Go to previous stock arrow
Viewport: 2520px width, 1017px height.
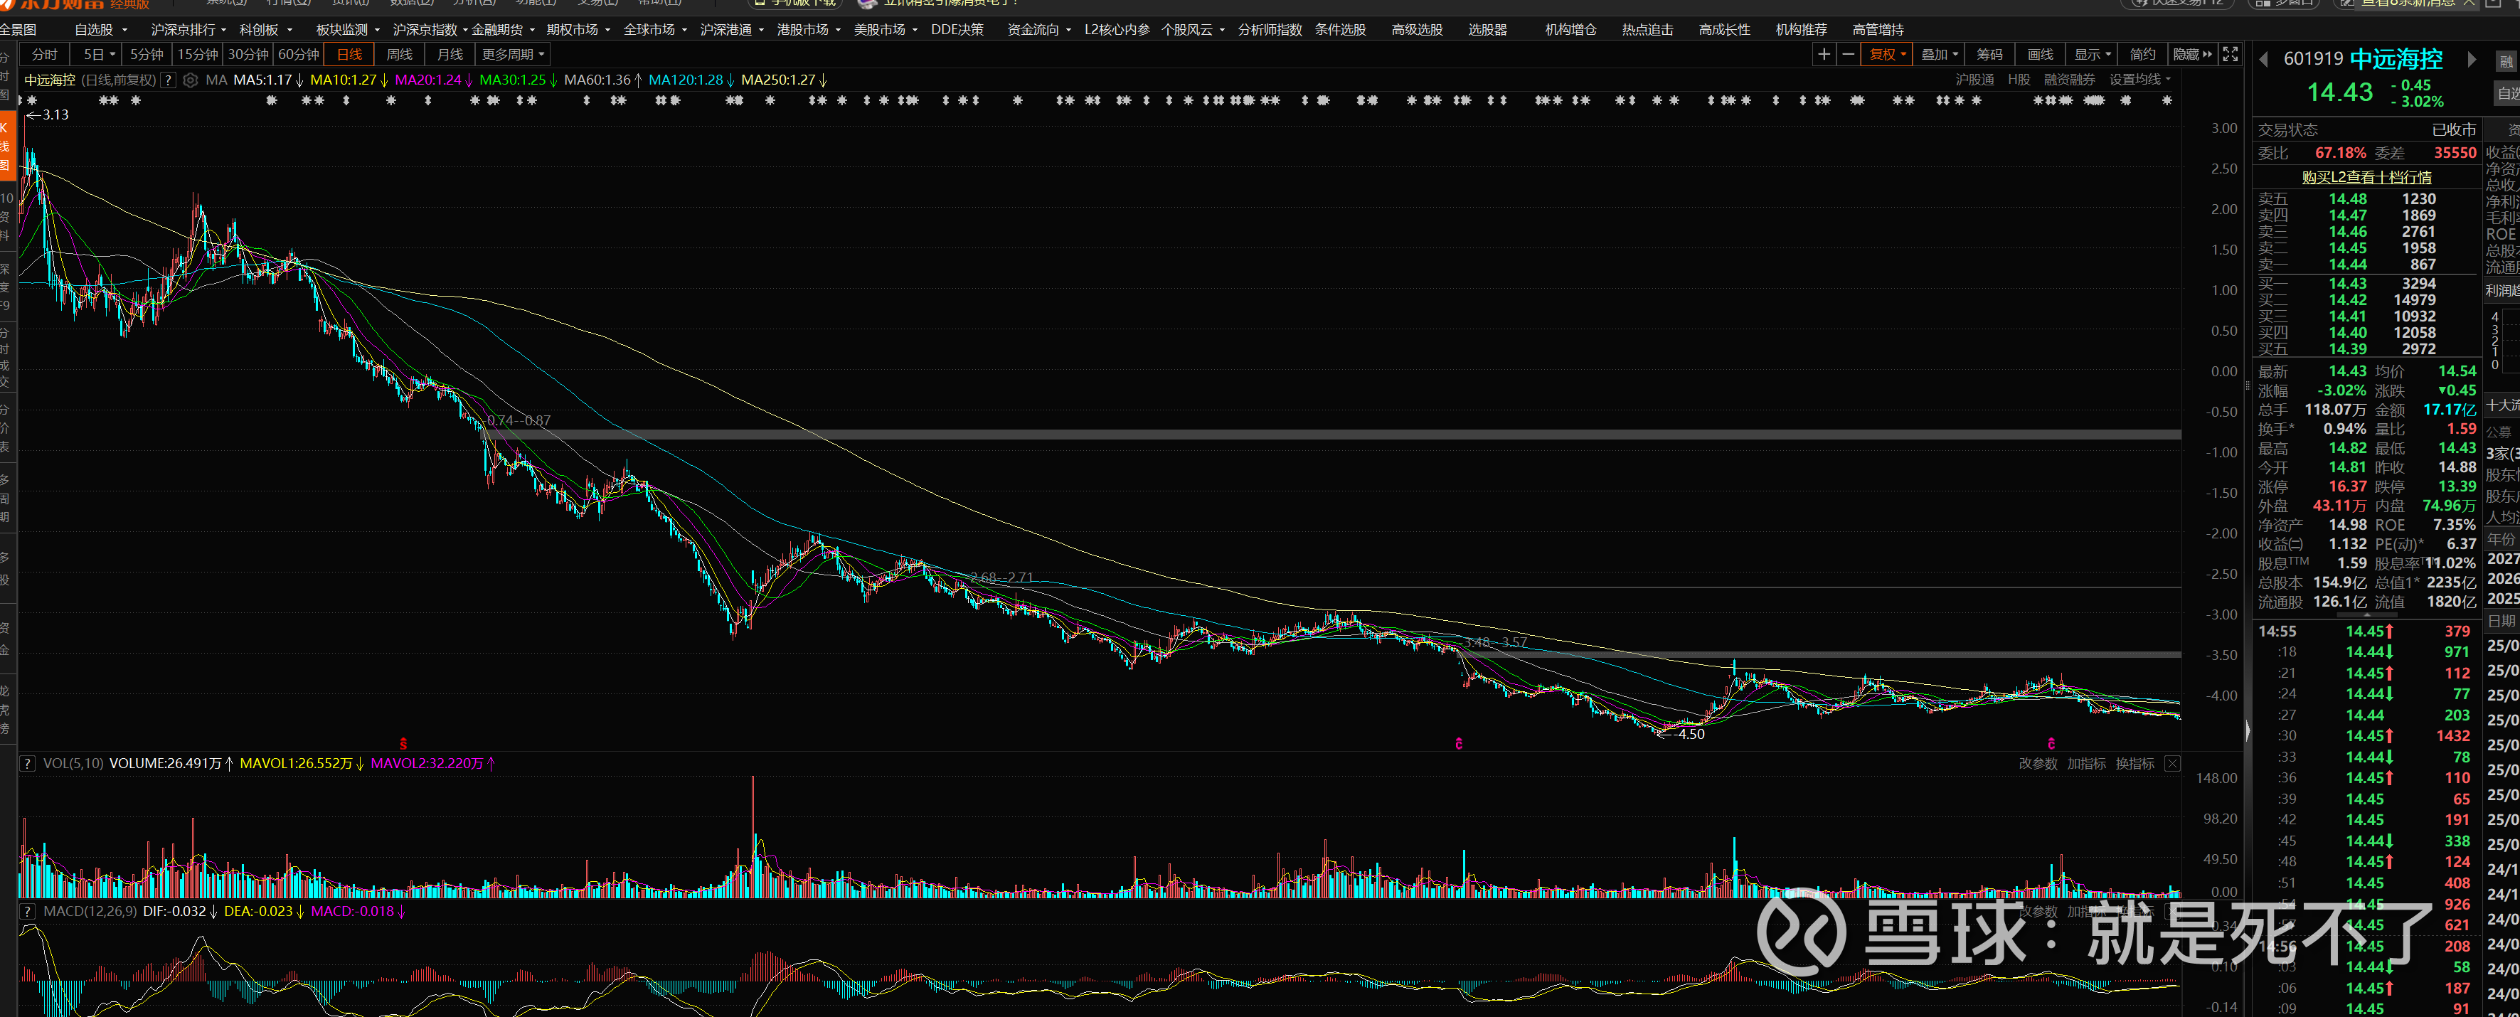2264,60
